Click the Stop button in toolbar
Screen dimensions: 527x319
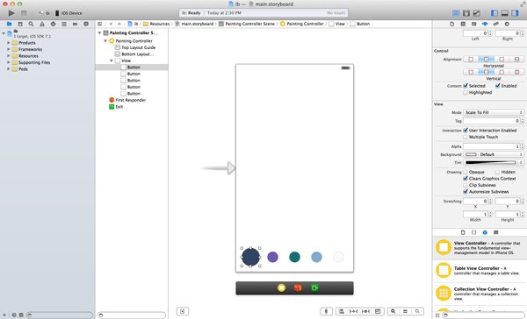24,13
